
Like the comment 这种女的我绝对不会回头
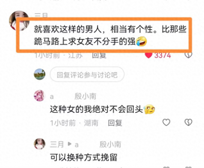coord(166,122)
